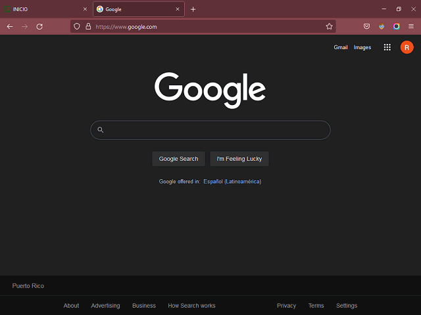Screen dimensions: 421x315
Task: Minimize the browser window
Action: click(x=384, y=9)
